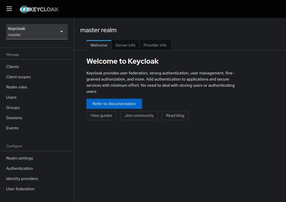
Task: Click the hamburger navigation menu icon
Action: [9, 8]
